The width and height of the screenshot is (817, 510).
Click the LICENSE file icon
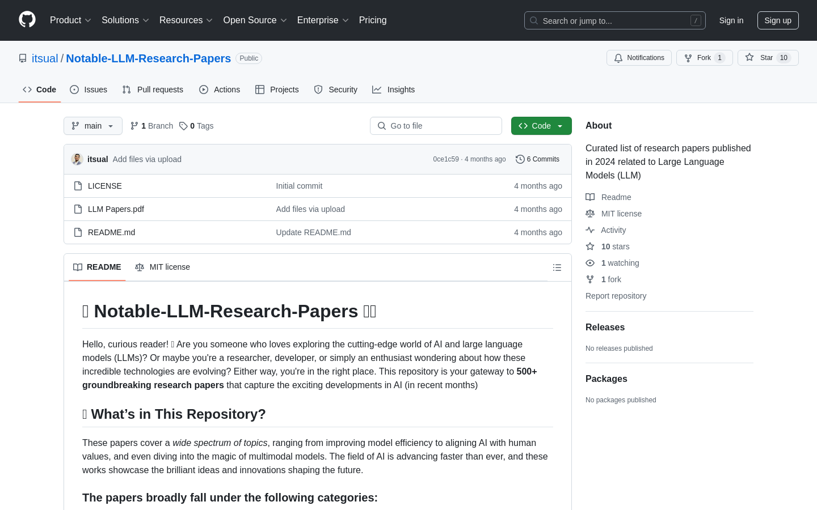(x=78, y=186)
